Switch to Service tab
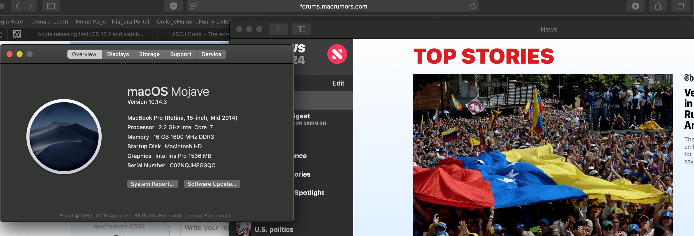This screenshot has width=694, height=236. point(212,54)
